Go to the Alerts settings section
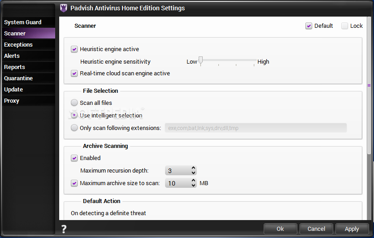The height and width of the screenshot is (238, 374). [29, 56]
